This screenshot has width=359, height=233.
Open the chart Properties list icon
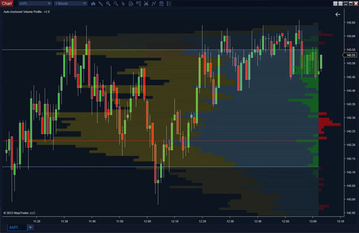tap(169, 4)
